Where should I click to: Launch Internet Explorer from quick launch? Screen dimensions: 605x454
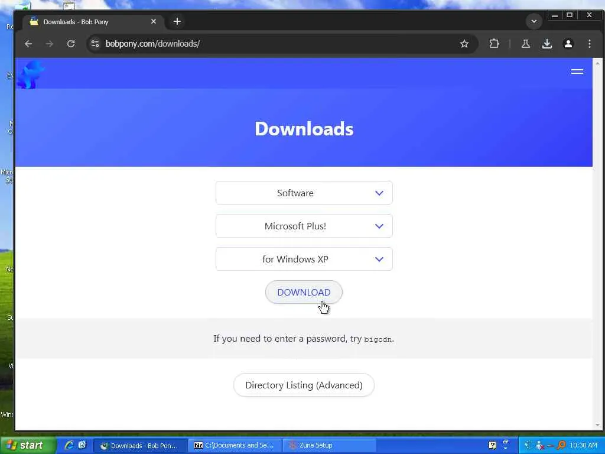(x=69, y=446)
